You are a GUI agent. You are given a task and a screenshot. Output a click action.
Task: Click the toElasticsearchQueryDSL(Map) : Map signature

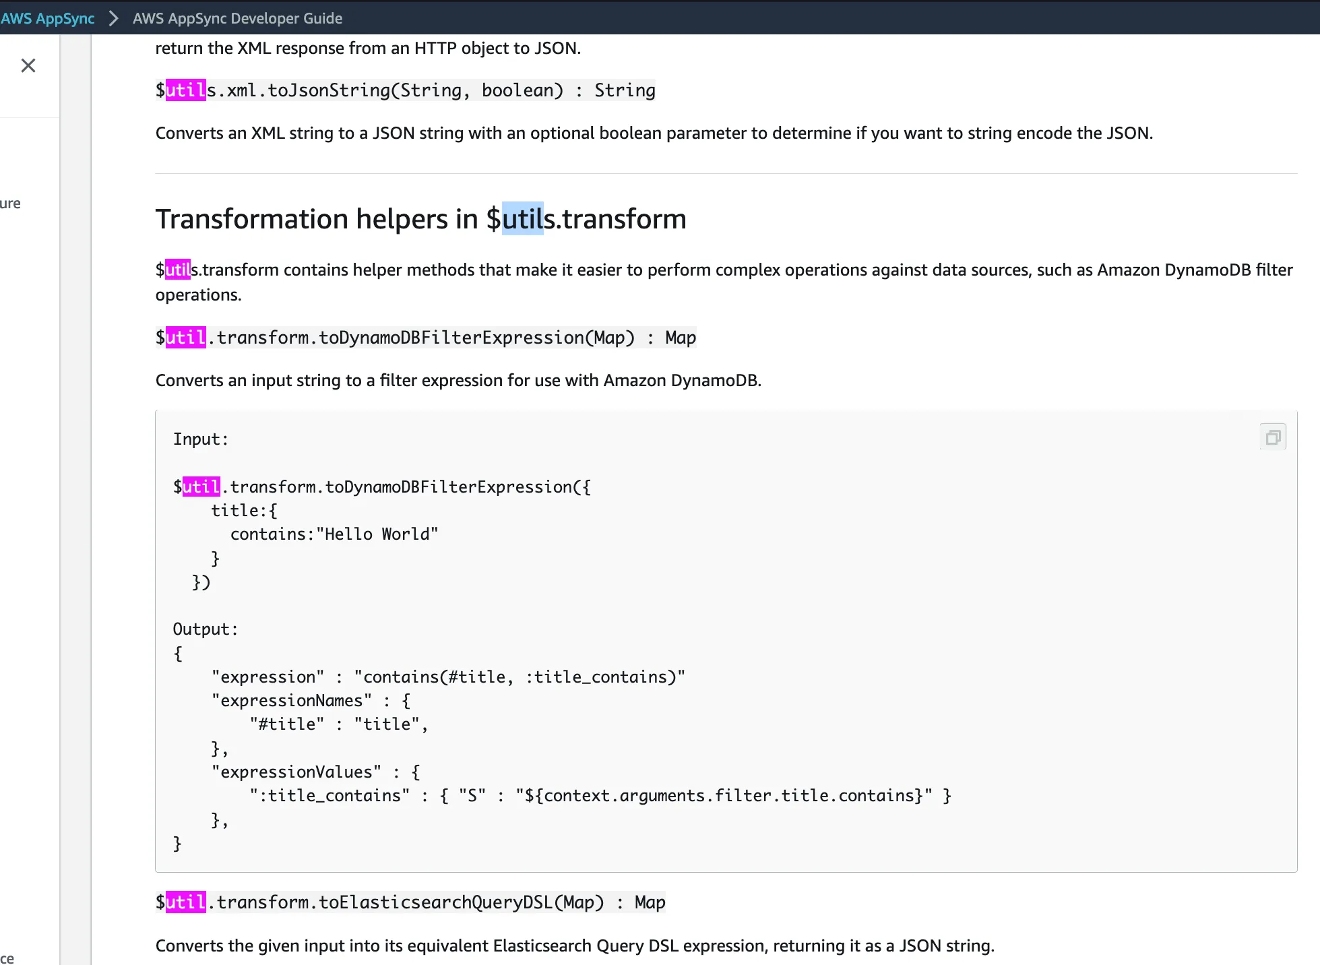[x=410, y=902]
